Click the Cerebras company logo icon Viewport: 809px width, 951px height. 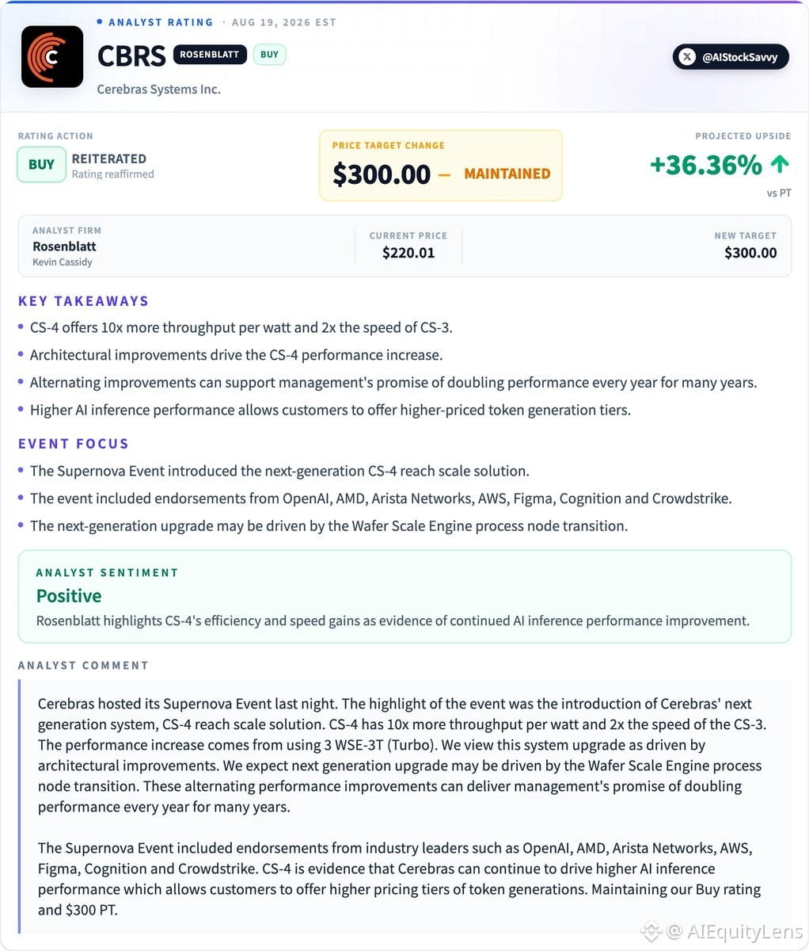click(52, 56)
